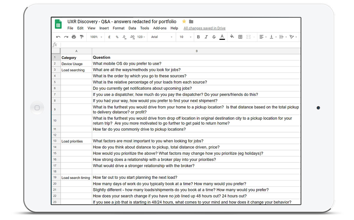Select the 'Load searching' cell
The image size is (354, 220).
pos(76,70)
